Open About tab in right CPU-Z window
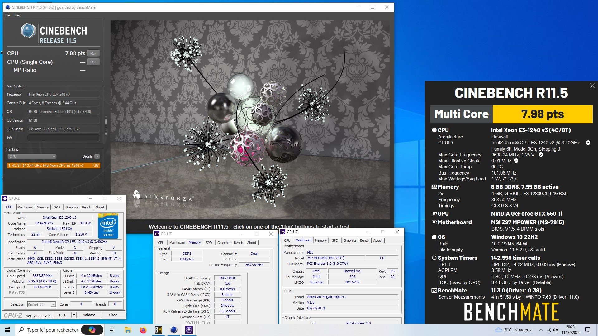 [377, 240]
